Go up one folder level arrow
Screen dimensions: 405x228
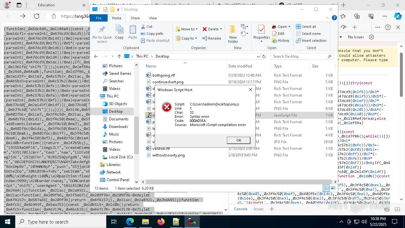119,56
